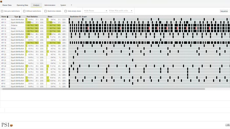The image size is (230, 129).
Task: Click the application icon in title bar
Action: click(x=1, y=1)
